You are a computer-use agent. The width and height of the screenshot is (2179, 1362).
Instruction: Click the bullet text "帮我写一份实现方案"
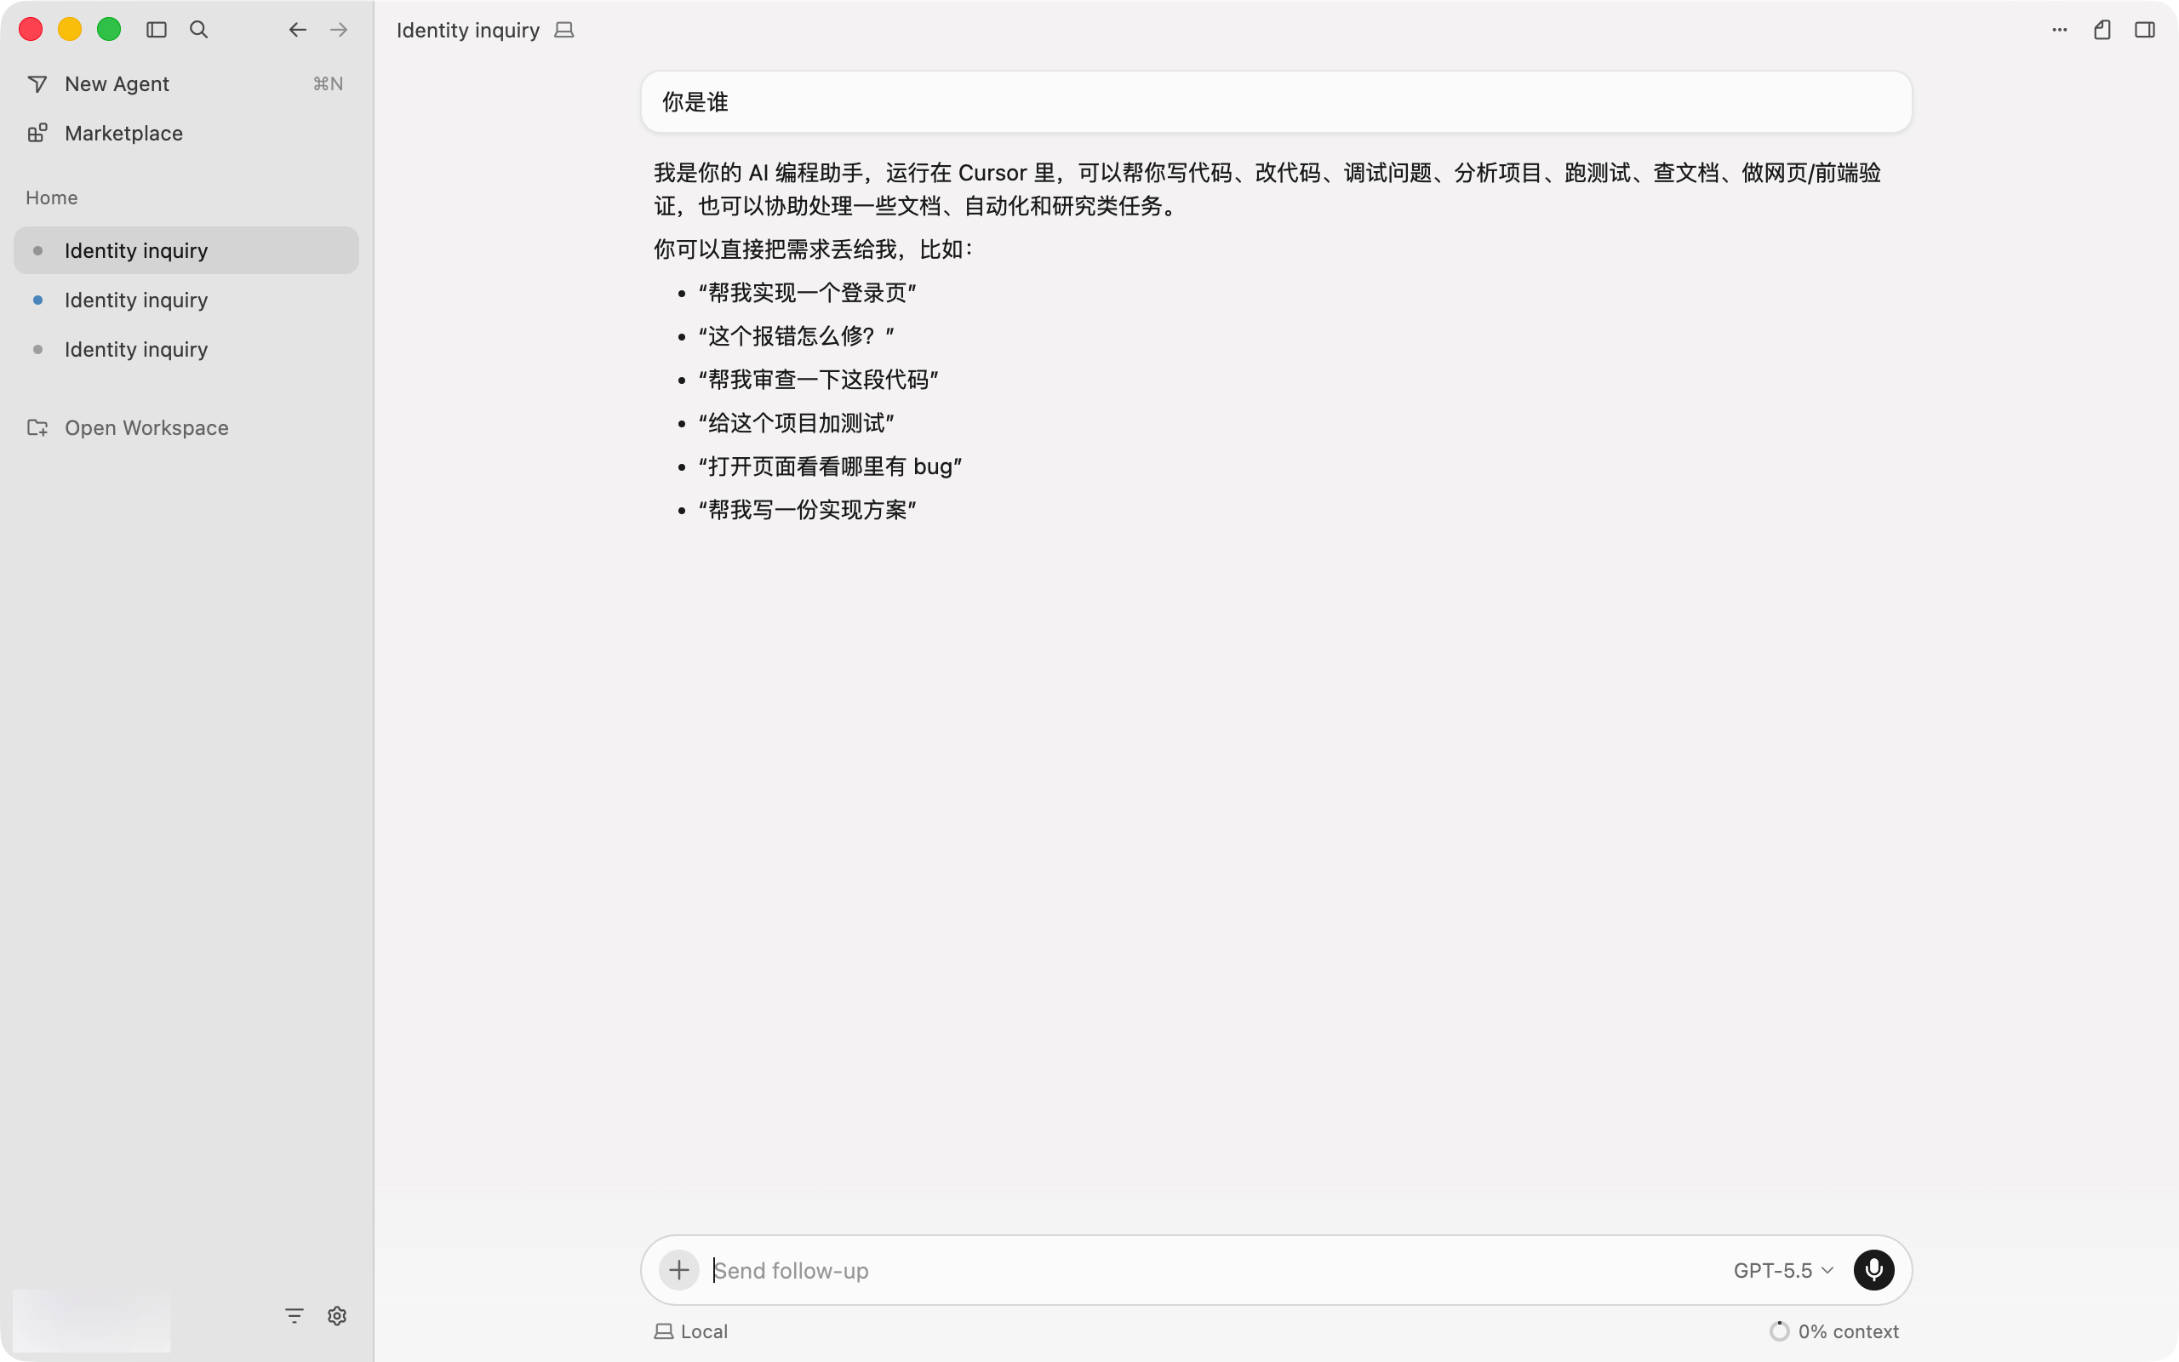808,510
